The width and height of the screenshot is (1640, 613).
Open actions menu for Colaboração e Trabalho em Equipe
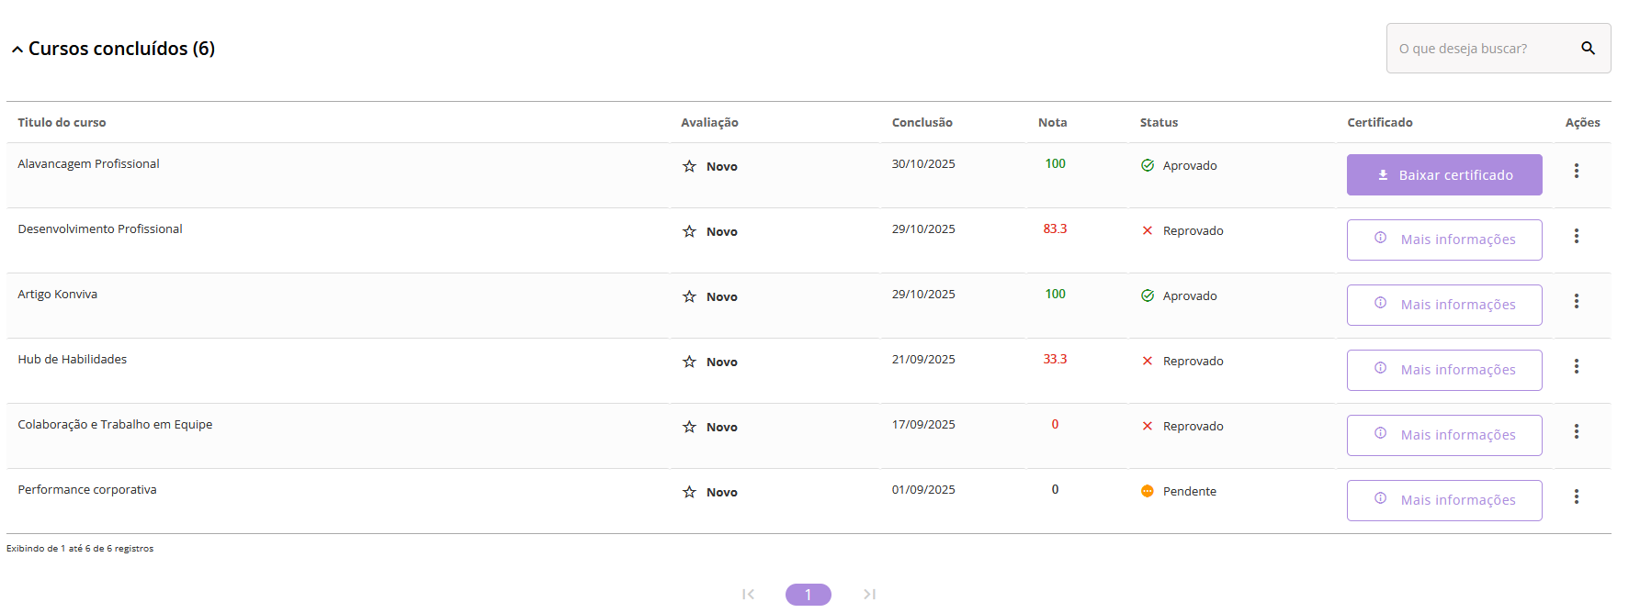(x=1576, y=431)
